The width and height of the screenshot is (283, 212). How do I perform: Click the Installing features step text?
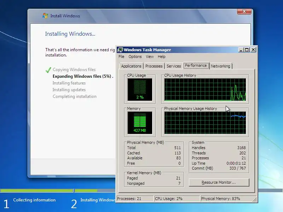pyautogui.click(x=69, y=83)
